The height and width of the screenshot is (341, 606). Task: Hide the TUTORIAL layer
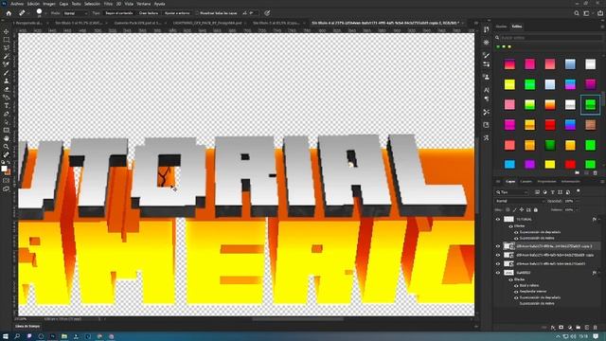pos(498,219)
